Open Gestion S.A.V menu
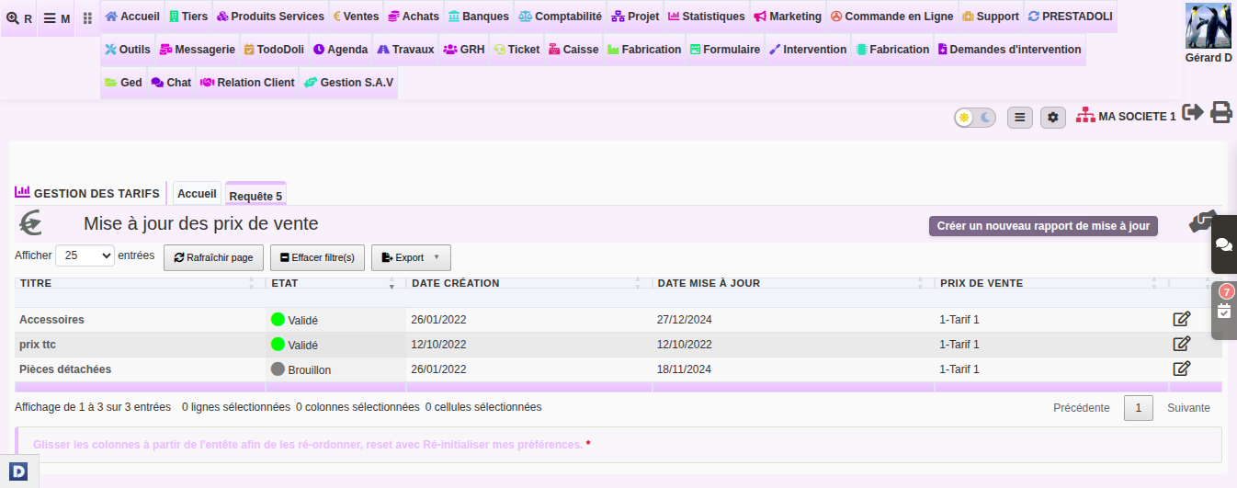Viewport: 1237px width, 488px height. click(348, 83)
